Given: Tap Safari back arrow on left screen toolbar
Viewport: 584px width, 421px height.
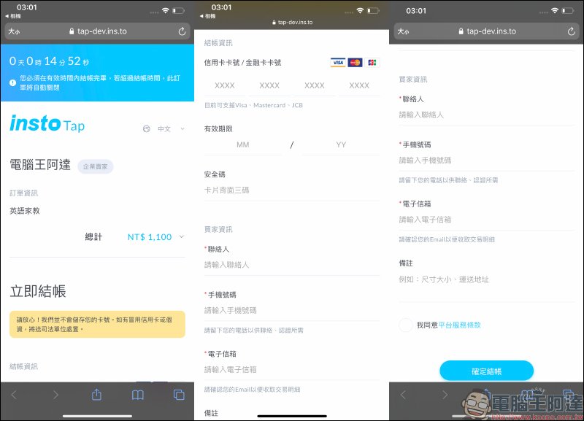Looking at the screenshot, I should pos(14,395).
